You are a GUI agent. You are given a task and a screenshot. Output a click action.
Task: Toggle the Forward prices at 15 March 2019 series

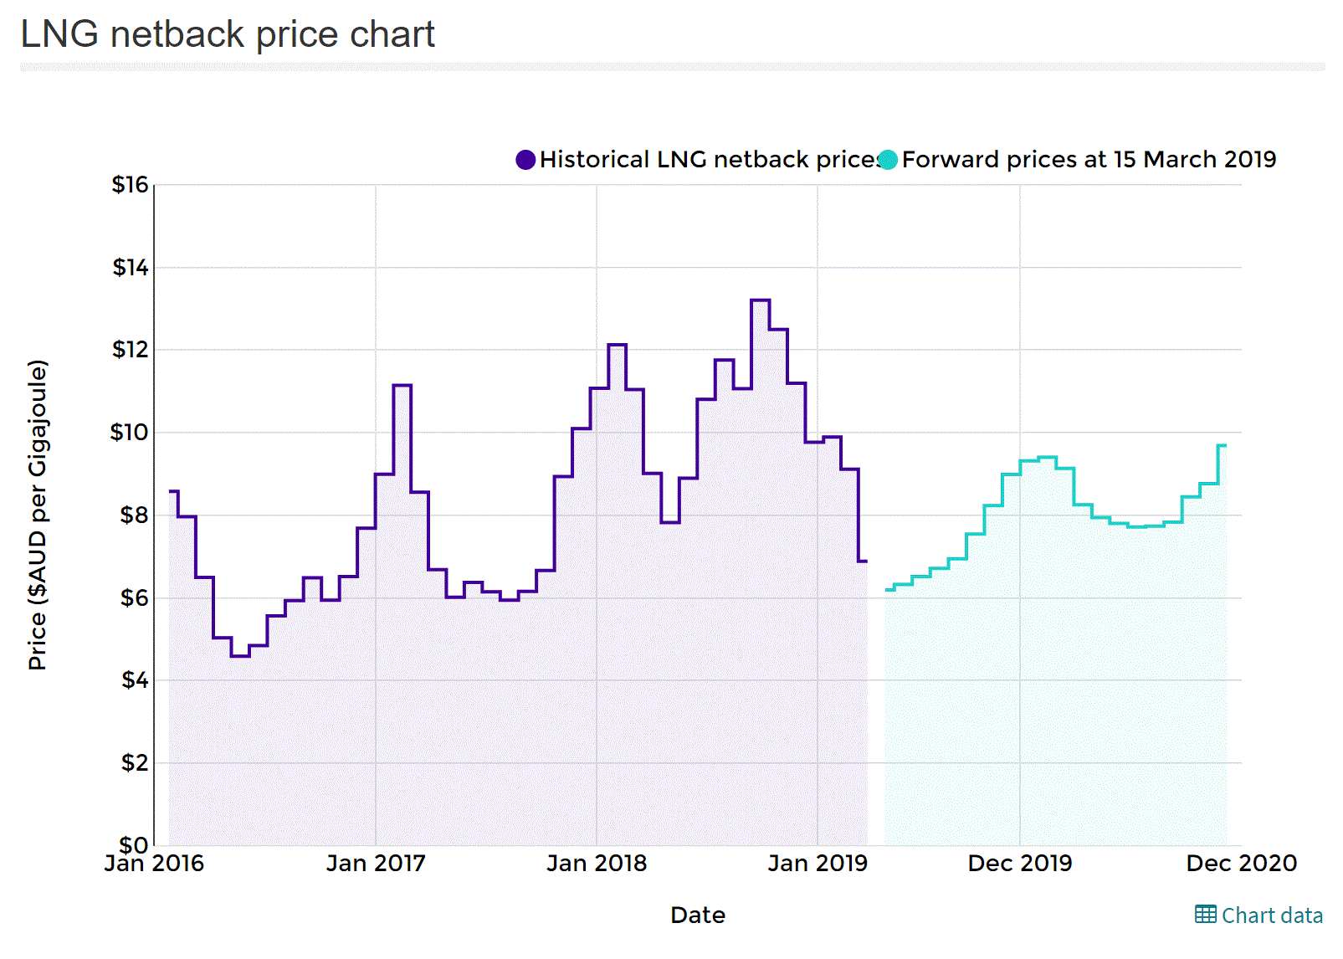(1089, 160)
